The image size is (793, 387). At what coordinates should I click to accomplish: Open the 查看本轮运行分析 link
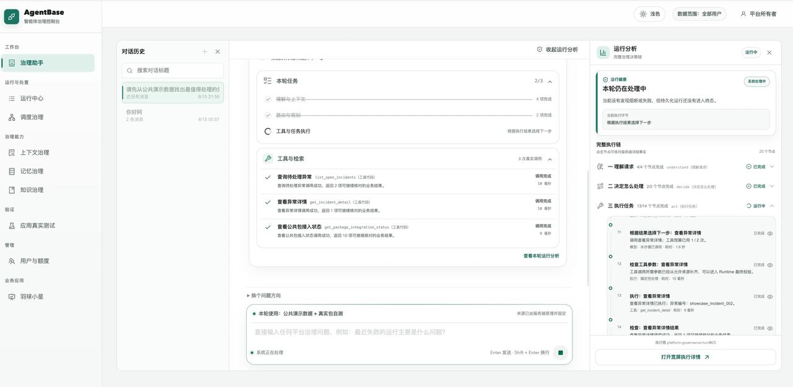pyautogui.click(x=541, y=256)
